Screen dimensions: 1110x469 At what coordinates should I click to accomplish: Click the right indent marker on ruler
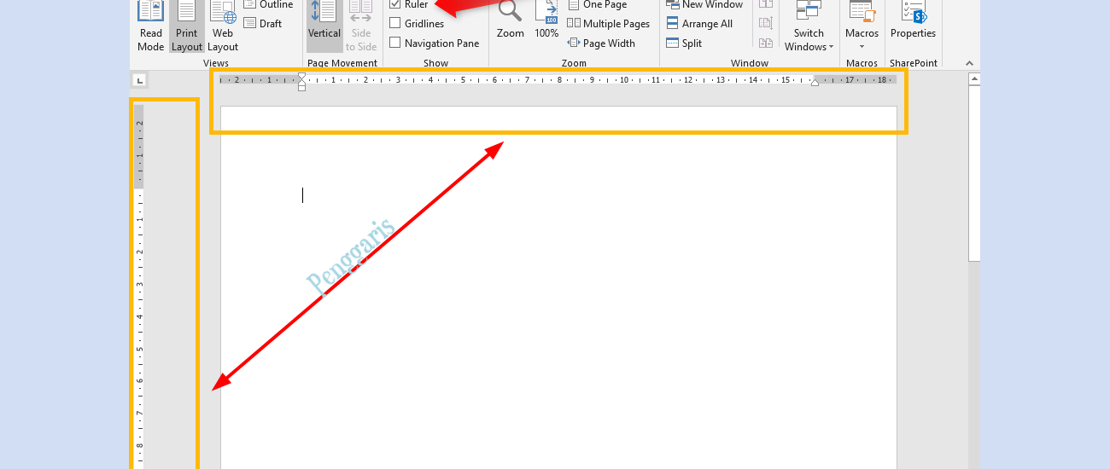815,83
